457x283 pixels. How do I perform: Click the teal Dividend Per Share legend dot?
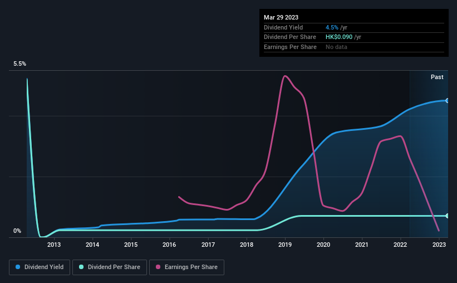[x=81, y=267]
